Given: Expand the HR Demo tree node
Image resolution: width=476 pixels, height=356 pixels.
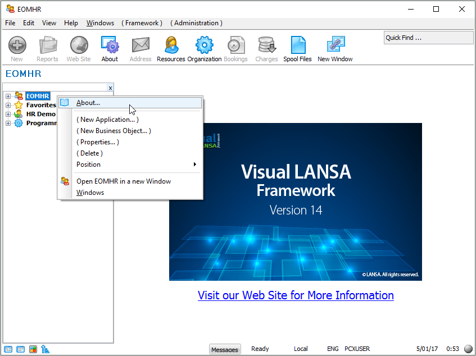Looking at the screenshot, I should [x=8, y=115].
